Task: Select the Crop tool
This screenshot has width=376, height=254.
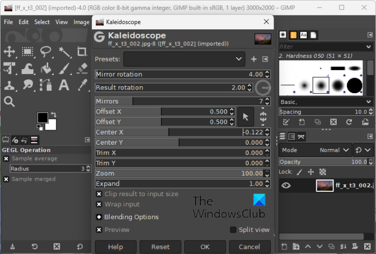Action: click(x=82, y=51)
